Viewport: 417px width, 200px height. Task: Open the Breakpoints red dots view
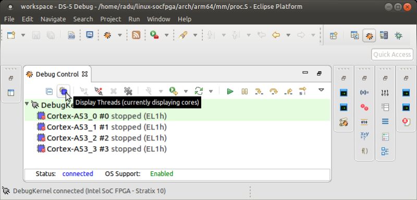(364, 108)
